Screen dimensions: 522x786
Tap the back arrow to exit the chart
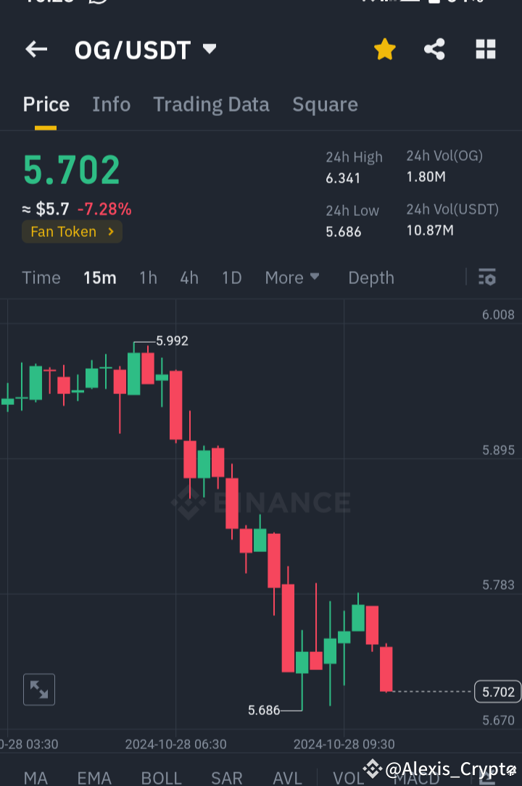(x=36, y=49)
